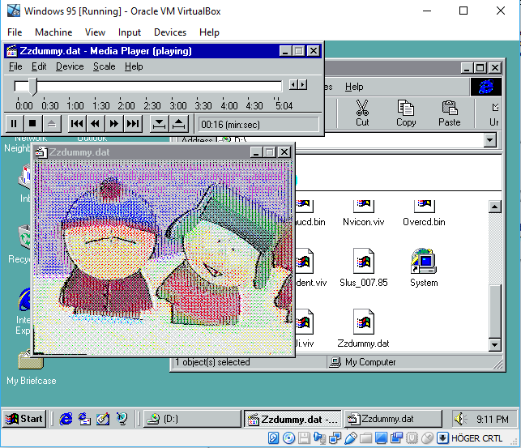Expand the Address bar dropdown in Explorer
The height and width of the screenshot is (448, 521).
pos(489,140)
